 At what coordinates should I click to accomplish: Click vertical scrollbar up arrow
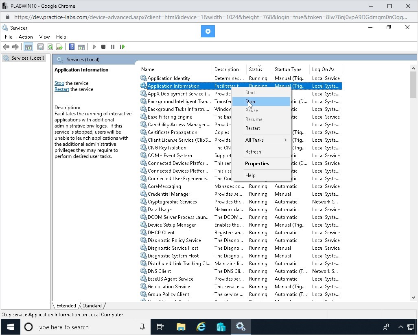[x=413, y=68]
